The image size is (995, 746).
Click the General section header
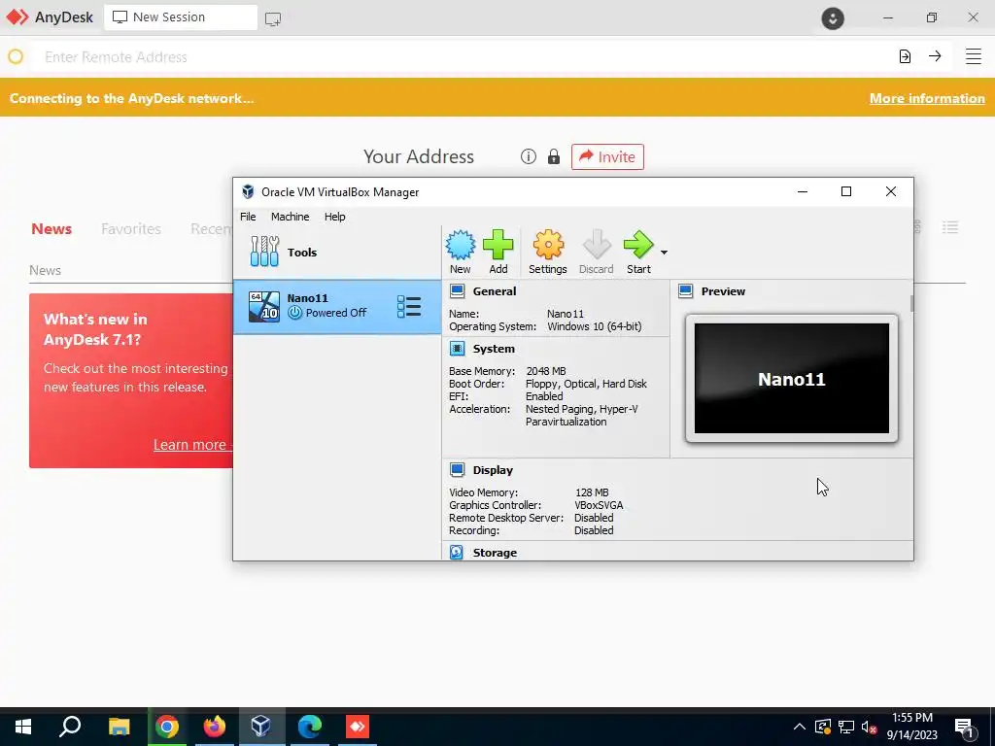tap(495, 291)
